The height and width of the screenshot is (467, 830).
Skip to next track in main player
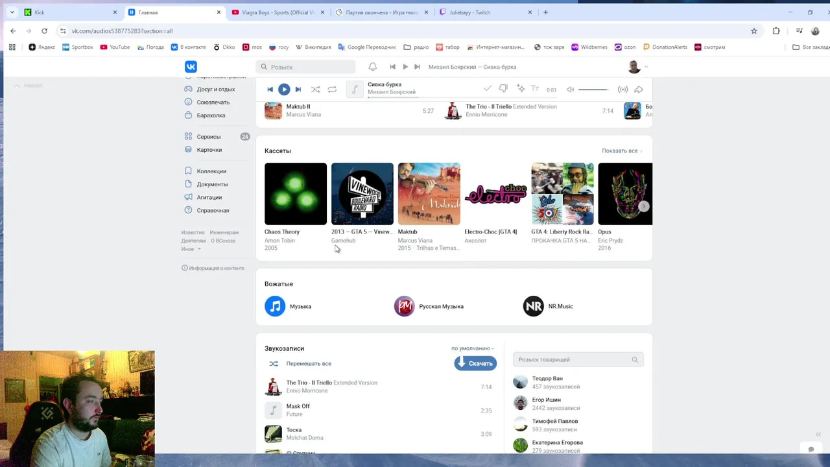[298, 90]
